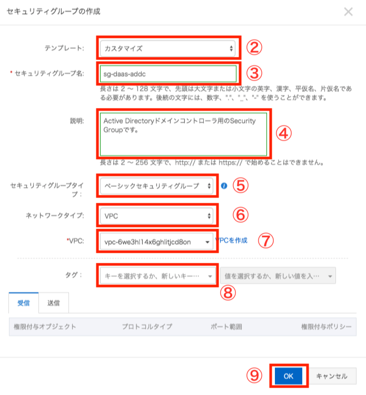Click the 権限付与ポリシー column header
This screenshot has width=366, height=395.
tap(326, 327)
